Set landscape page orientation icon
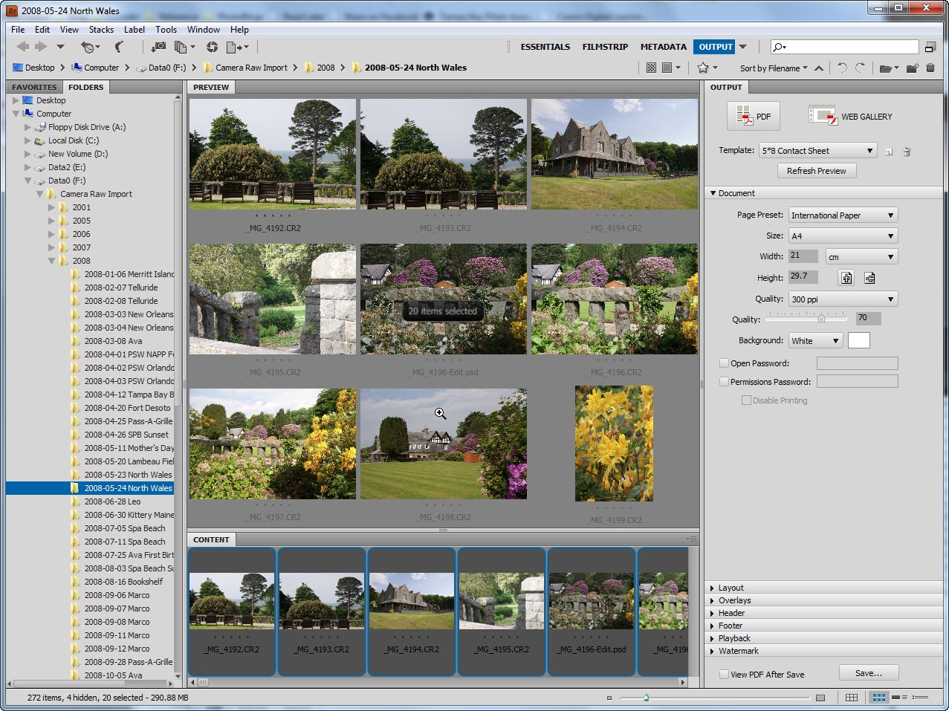Image resolution: width=949 pixels, height=711 pixels. 869,278
